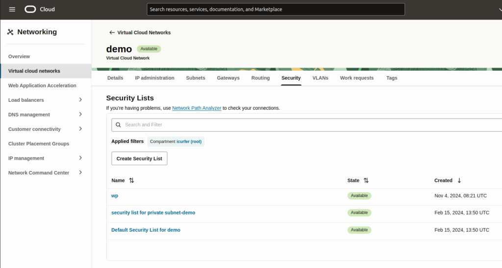
Task: Open Default Security List for demo
Action: (x=146, y=230)
